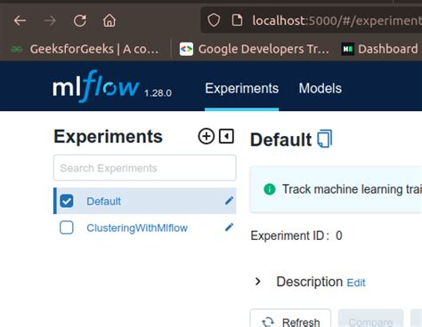Screen dimensions: 422x327
Task: Rename Default experiment with pencil icon
Action: 229,201
